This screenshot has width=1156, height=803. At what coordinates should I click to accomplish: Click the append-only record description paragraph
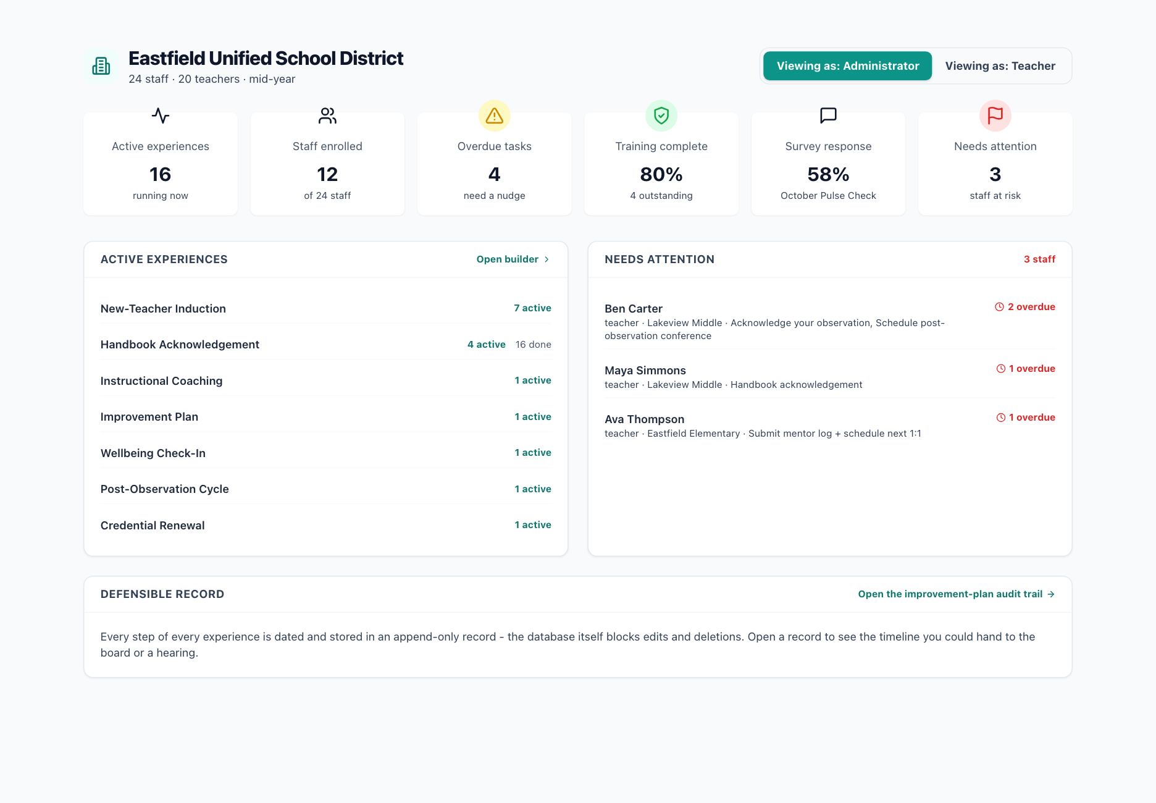click(568, 645)
